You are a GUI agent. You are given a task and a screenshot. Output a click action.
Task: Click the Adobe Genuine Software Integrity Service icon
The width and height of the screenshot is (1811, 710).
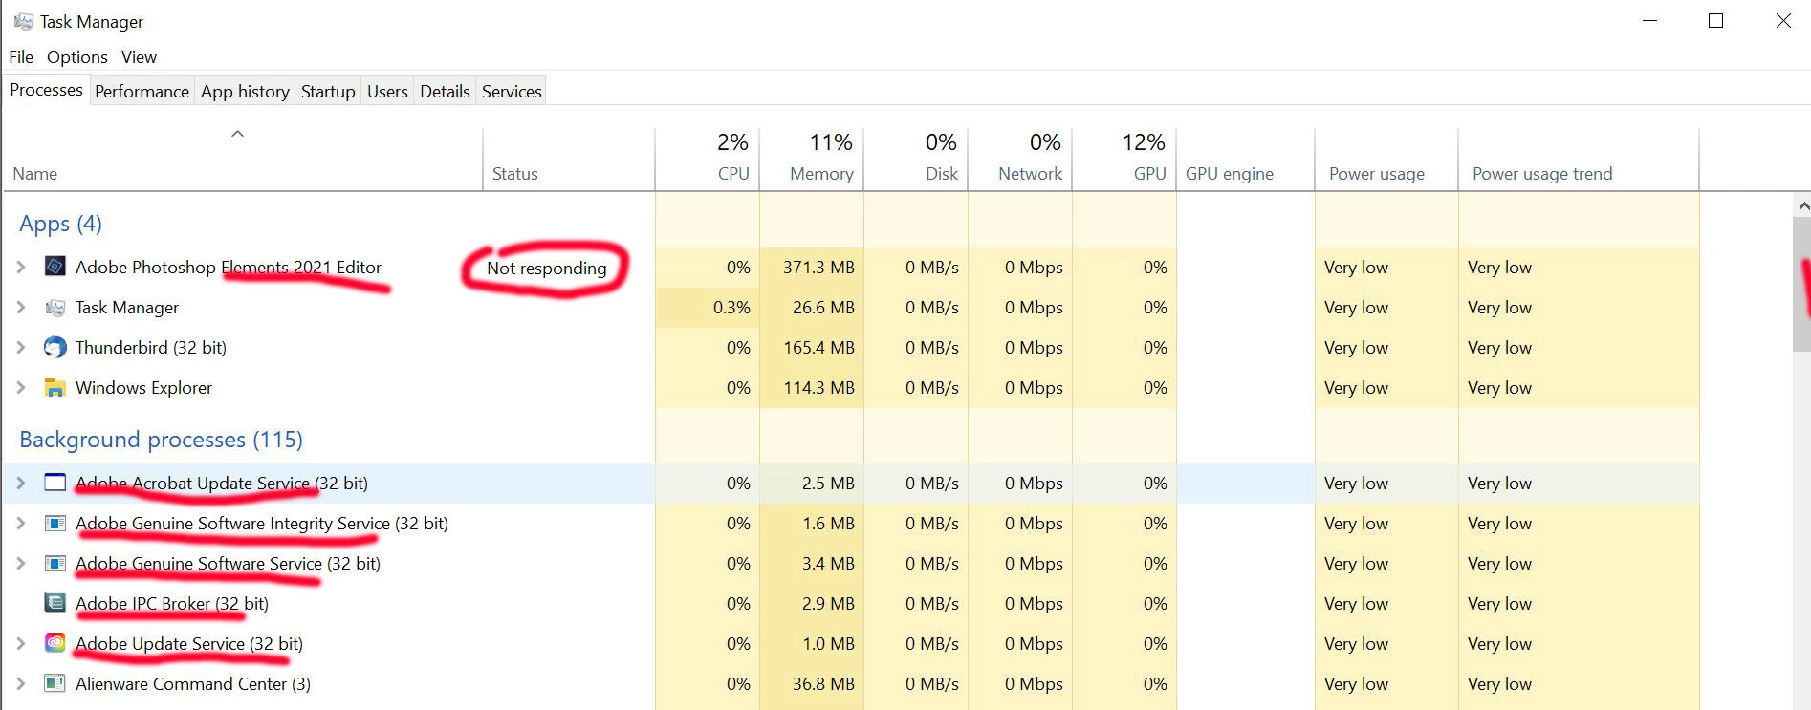55,524
